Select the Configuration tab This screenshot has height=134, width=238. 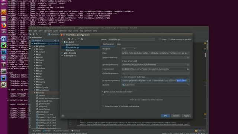pyautogui.click(x=108, y=44)
